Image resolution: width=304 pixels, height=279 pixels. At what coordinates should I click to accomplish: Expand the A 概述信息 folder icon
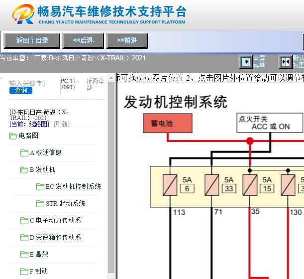pyautogui.click(x=24, y=153)
